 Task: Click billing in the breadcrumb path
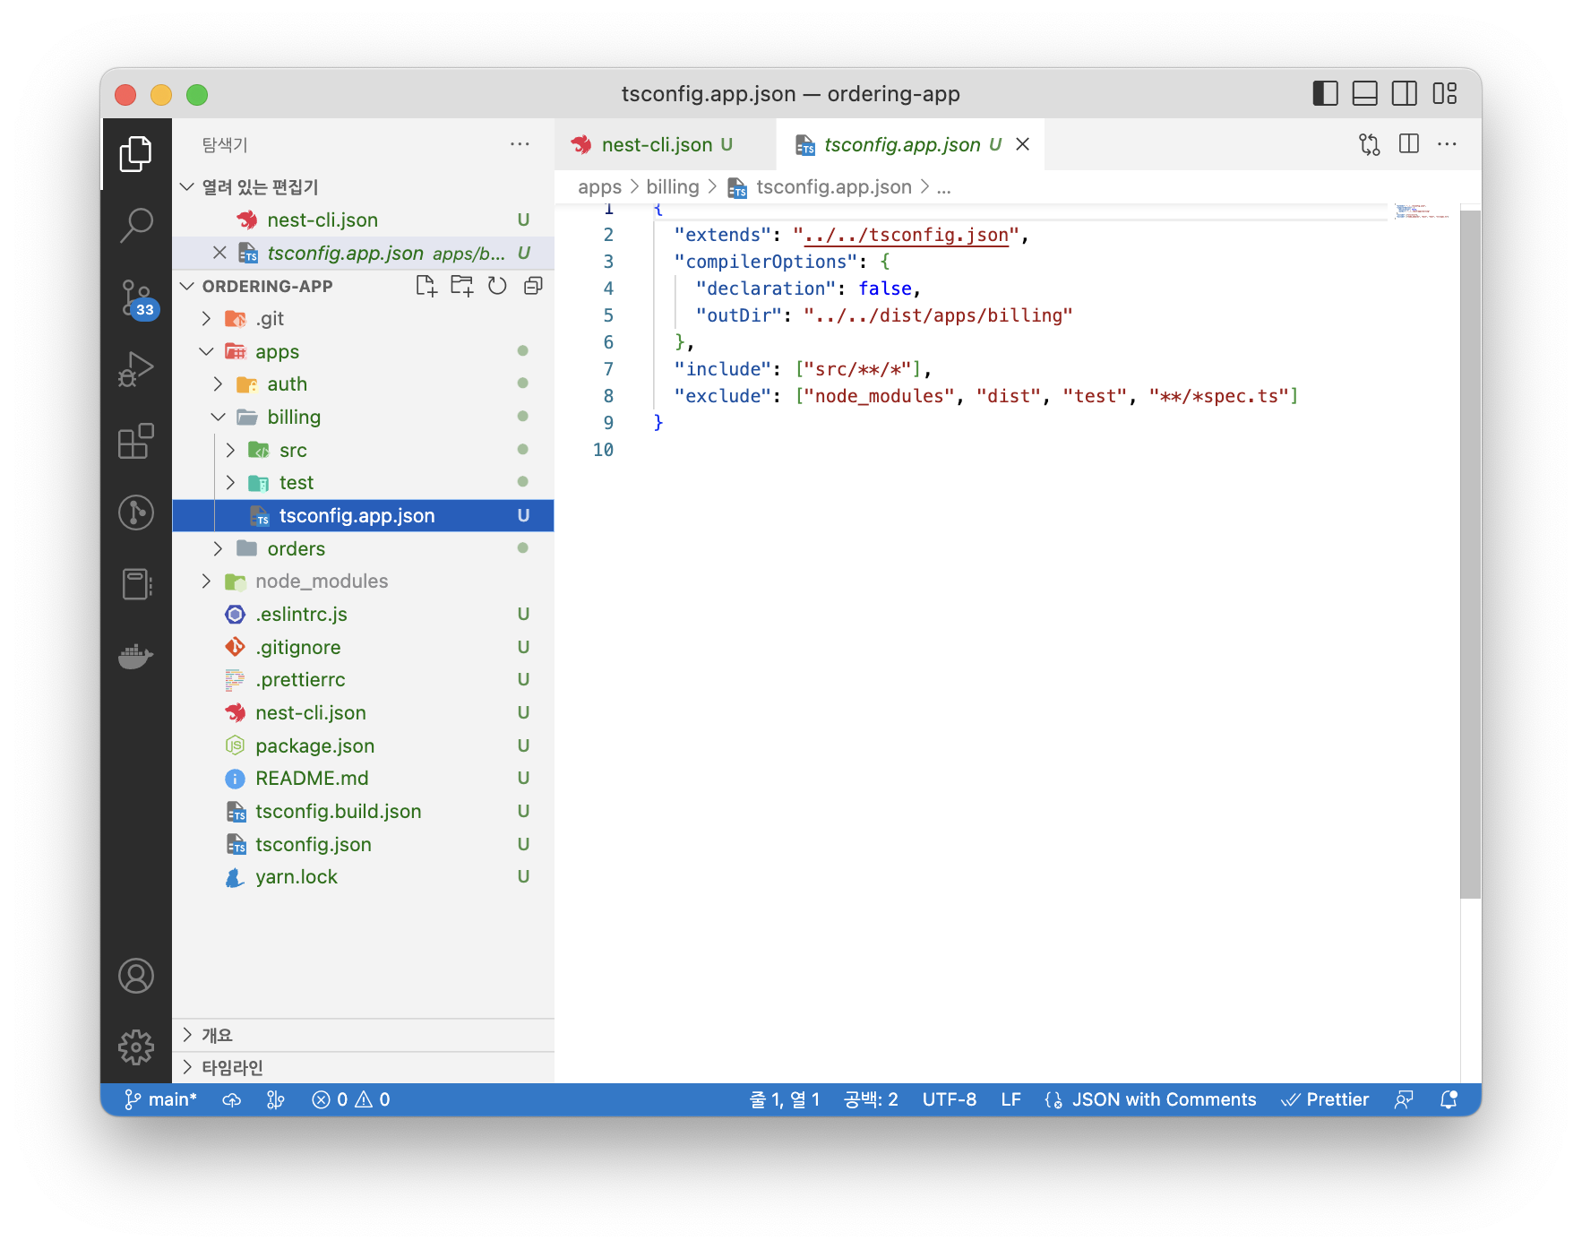[673, 186]
